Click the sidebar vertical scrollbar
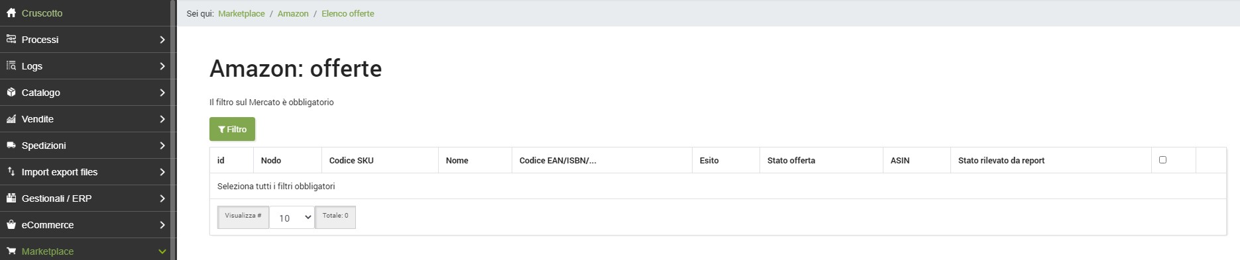This screenshot has height=260, width=1240. (x=174, y=130)
